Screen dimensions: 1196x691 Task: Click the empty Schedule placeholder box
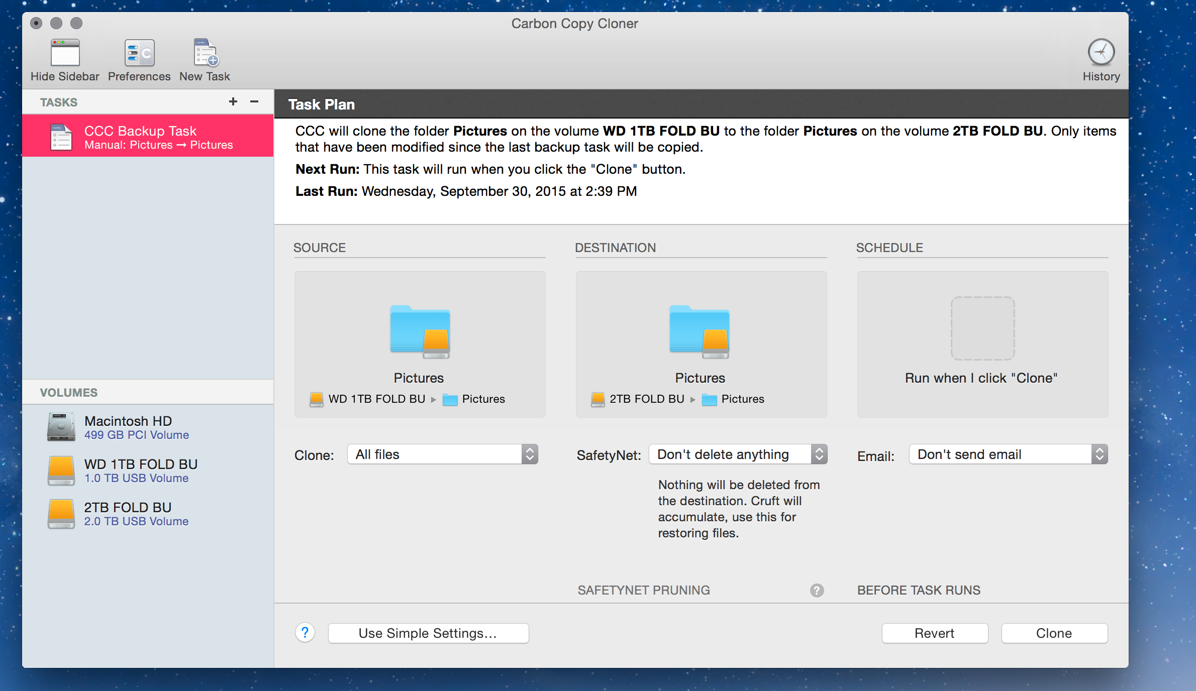(x=982, y=328)
